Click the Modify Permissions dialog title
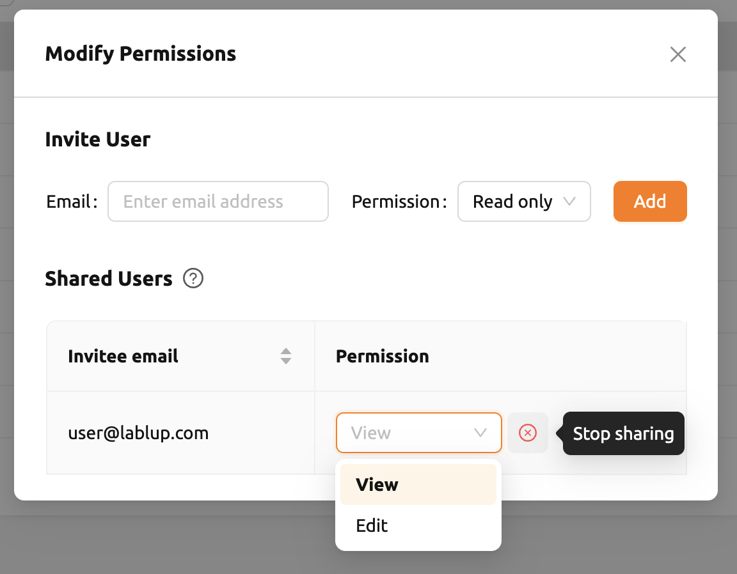 click(141, 54)
